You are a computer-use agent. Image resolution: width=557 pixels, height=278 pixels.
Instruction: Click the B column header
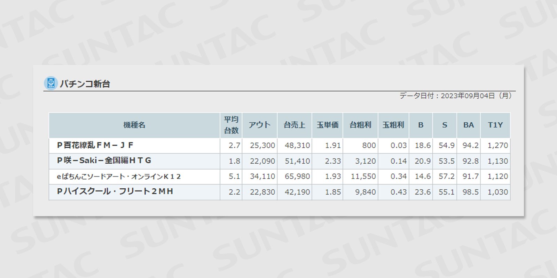tap(421, 125)
